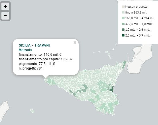This screenshot has width=158, height=125.
Task: Click the '1,0 mld. - 2,6 mld.' legend swatch
Action: [123, 30]
